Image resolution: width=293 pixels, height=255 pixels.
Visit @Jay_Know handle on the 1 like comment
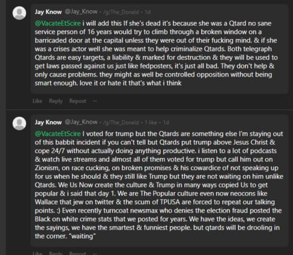[x=81, y=122]
